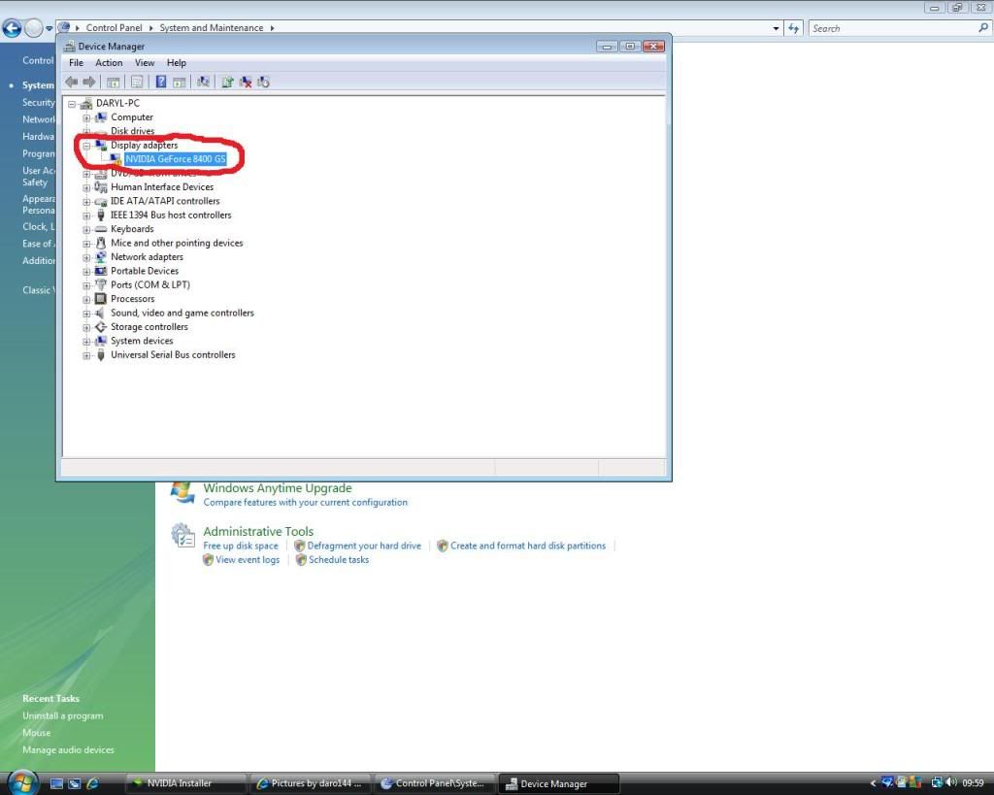The width and height of the screenshot is (994, 795).
Task: Open Windows Anytime Upgrade heading link
Action: (x=278, y=487)
